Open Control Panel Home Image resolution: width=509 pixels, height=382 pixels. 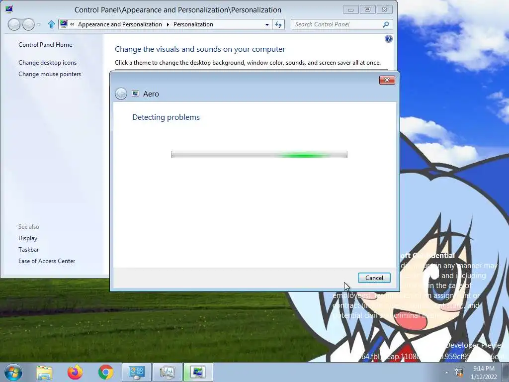45,45
